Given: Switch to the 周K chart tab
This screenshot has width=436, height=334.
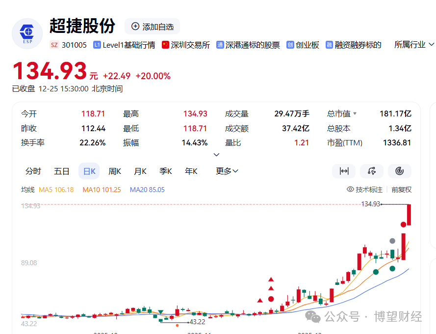Looking at the screenshot, I should (115, 171).
